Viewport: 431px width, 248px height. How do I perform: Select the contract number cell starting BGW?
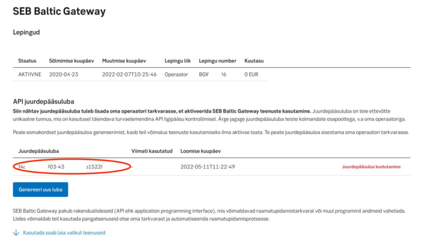click(x=212, y=75)
